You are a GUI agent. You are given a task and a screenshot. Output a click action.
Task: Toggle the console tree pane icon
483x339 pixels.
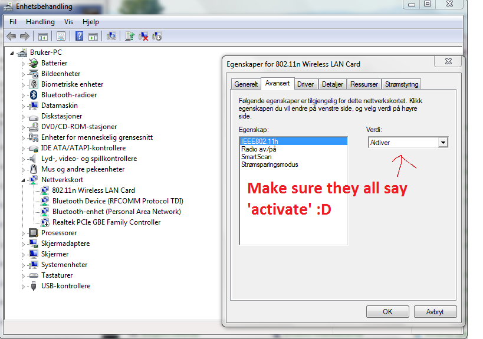point(43,37)
